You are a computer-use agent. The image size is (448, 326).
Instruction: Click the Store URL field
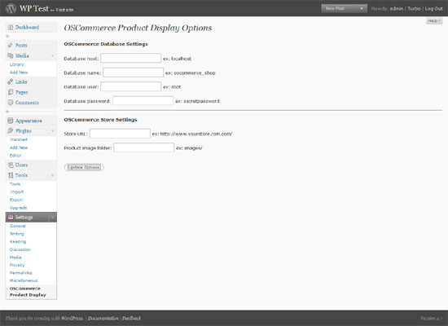click(x=120, y=134)
